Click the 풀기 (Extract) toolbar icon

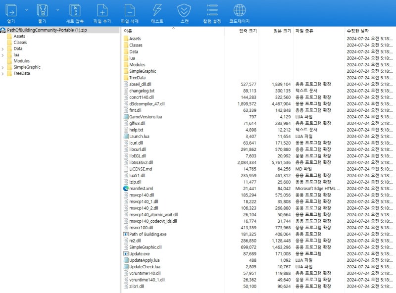(x=42, y=10)
